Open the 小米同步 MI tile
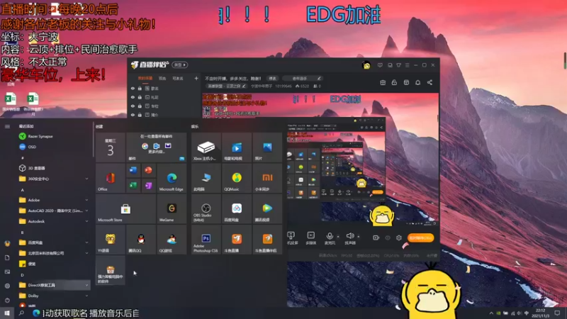 pos(268,179)
